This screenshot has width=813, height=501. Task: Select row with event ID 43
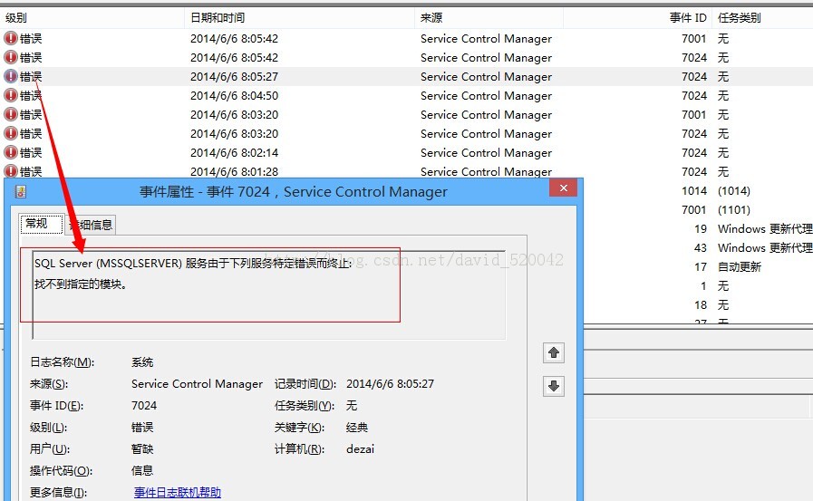click(x=701, y=247)
